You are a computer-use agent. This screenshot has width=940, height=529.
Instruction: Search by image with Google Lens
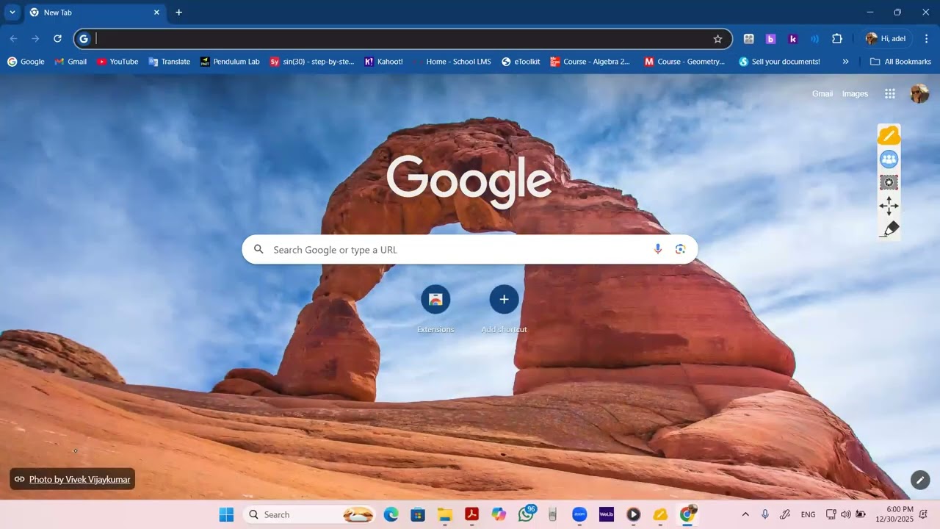coord(680,249)
